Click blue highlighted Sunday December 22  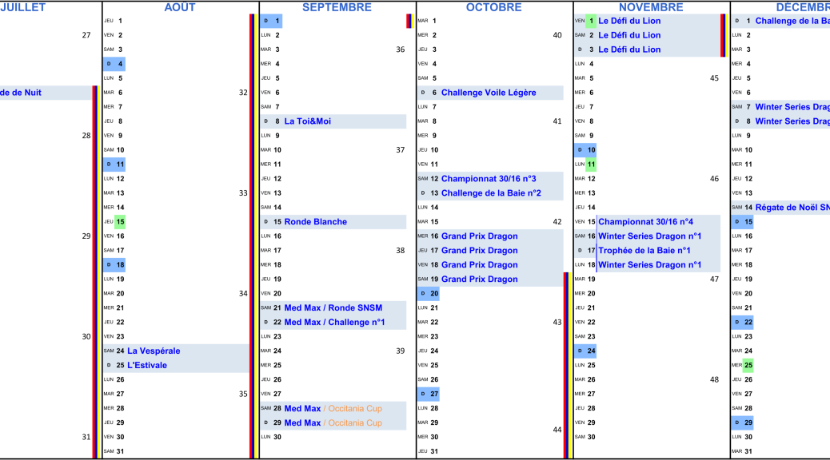(x=742, y=323)
